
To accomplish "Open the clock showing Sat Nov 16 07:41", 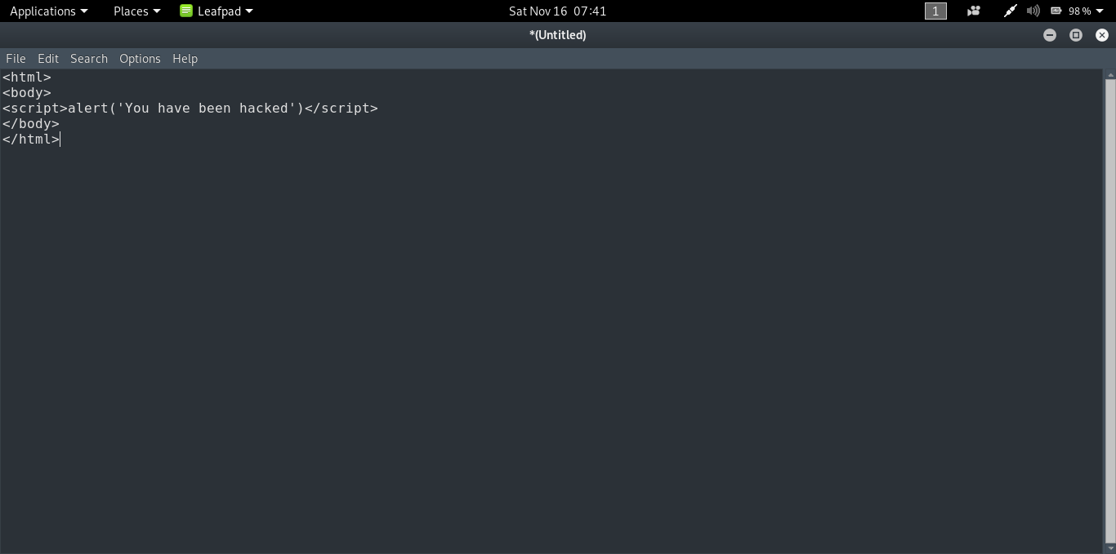I will coord(557,11).
